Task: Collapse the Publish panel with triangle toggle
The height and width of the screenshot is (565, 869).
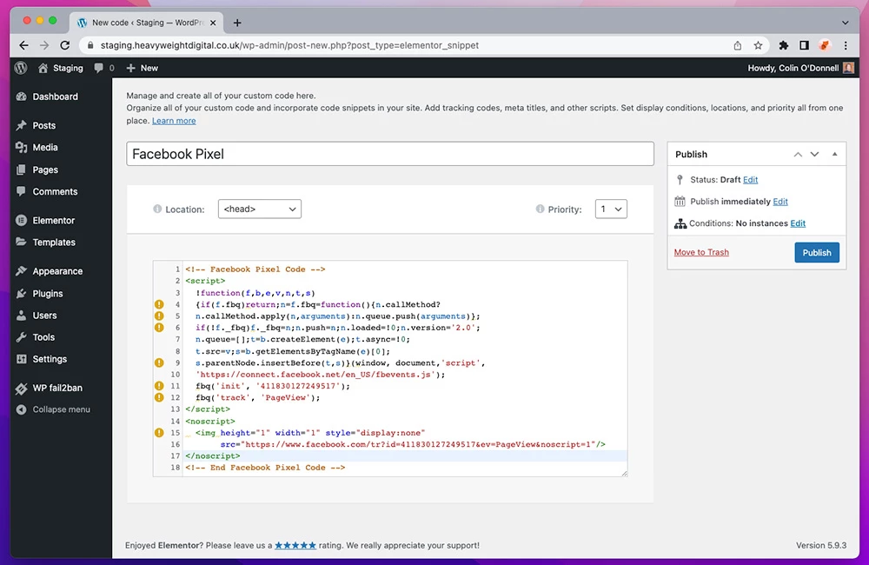Action: click(834, 154)
